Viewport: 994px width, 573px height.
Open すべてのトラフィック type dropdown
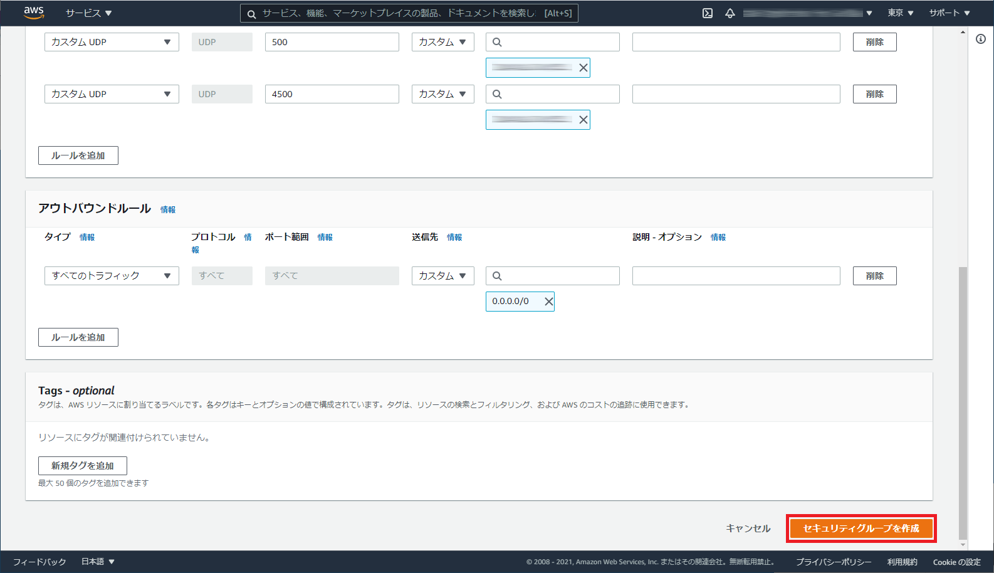(112, 276)
